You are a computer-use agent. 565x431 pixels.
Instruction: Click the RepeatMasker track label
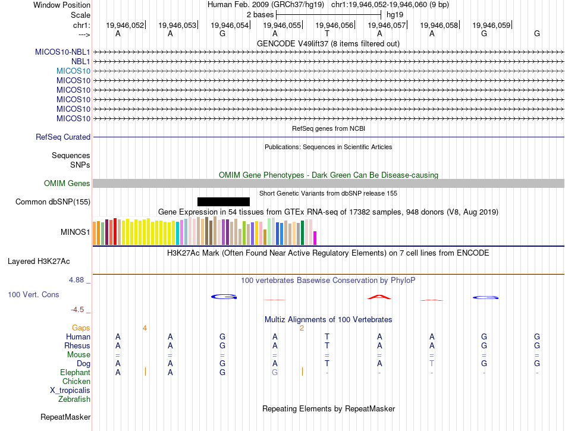pyautogui.click(x=65, y=417)
